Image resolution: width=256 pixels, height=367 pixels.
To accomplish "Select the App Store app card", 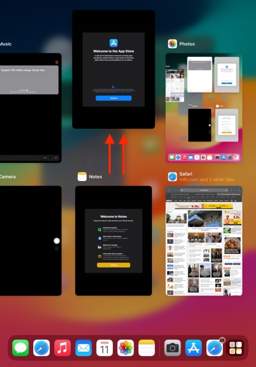I will 113,69.
